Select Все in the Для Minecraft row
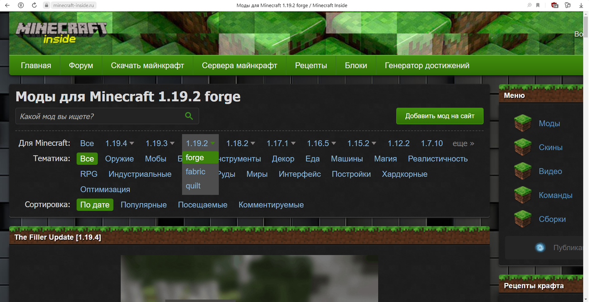The image size is (589, 302). coord(87,143)
